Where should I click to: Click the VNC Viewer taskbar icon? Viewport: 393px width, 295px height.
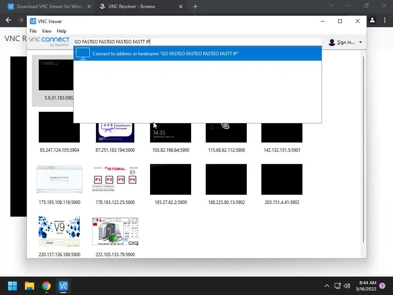click(63, 286)
